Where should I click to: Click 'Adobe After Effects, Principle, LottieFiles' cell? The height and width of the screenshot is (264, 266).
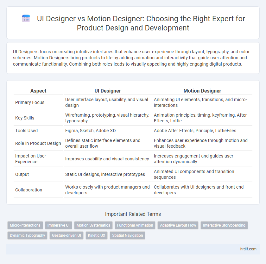[202, 131]
